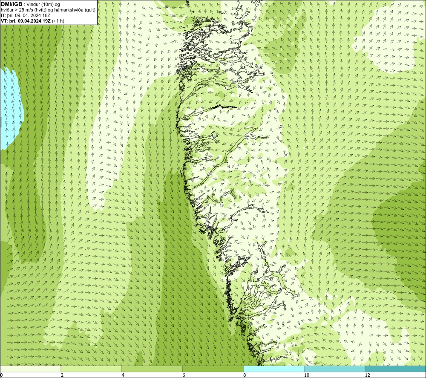This screenshot has width=426, height=378.
Task: Click the 2–4 m/s light green legend swatch
Action: click(91, 369)
